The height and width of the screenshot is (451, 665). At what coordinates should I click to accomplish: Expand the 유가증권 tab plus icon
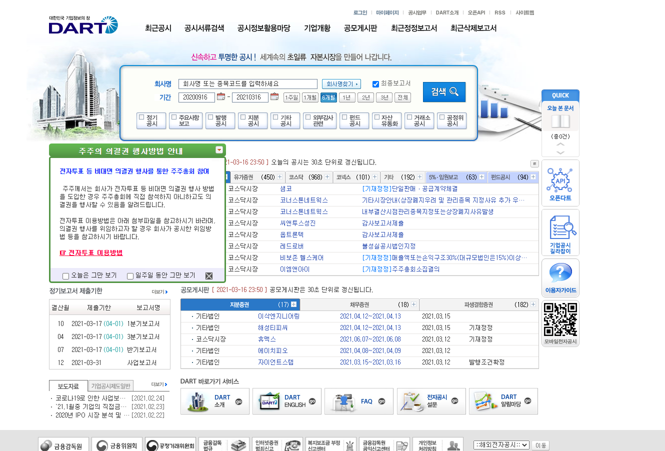(x=279, y=177)
